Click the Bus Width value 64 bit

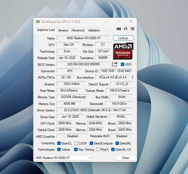[122, 97]
